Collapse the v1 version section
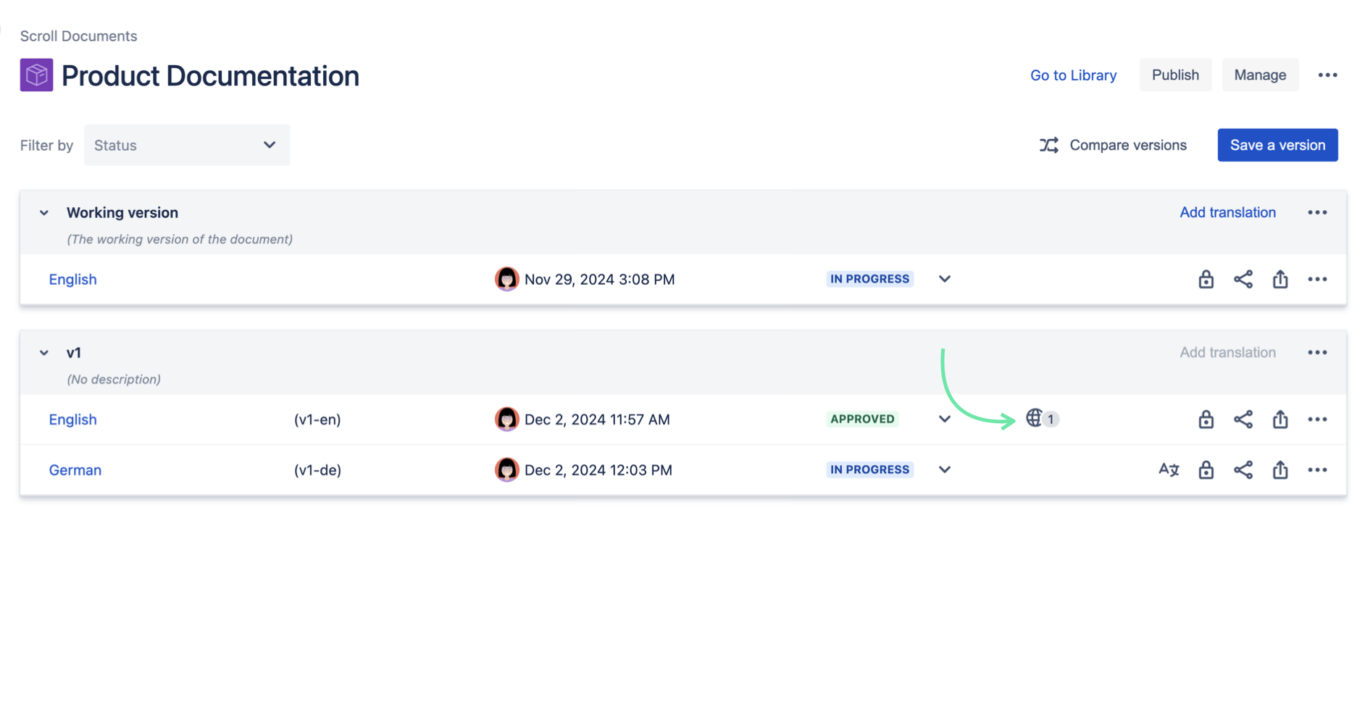Viewport: 1365px width, 721px height. [44, 353]
